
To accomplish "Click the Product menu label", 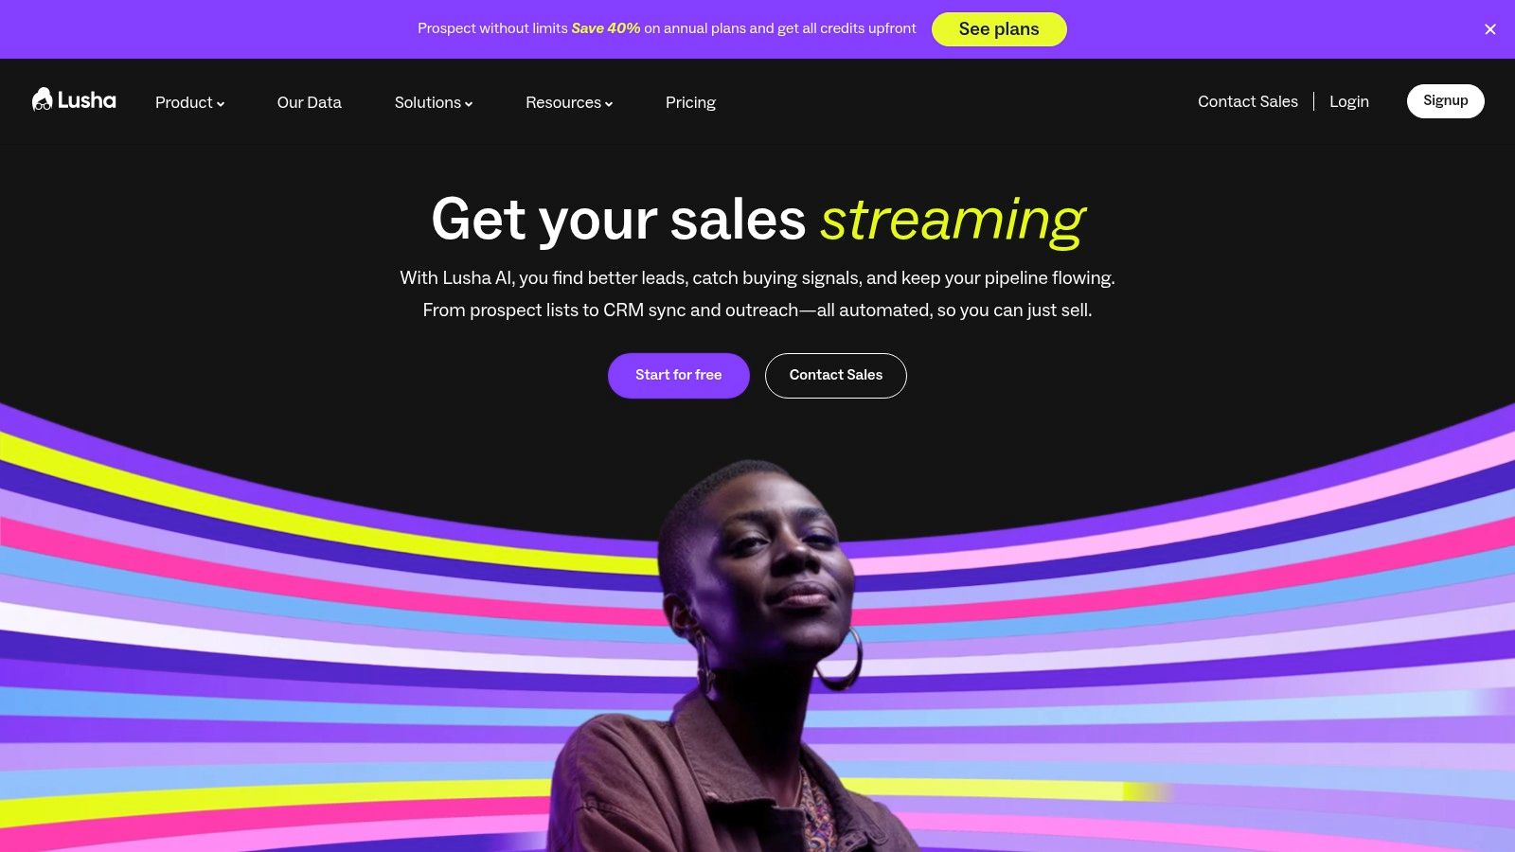I will pyautogui.click(x=184, y=102).
